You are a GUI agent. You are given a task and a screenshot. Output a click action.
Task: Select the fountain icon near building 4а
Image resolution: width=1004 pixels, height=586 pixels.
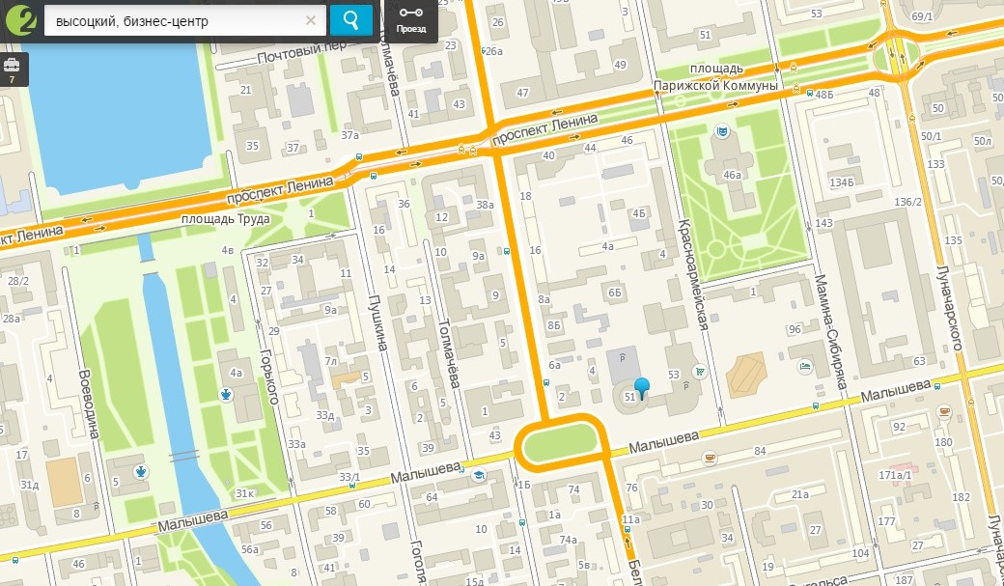pyautogui.click(x=225, y=395)
